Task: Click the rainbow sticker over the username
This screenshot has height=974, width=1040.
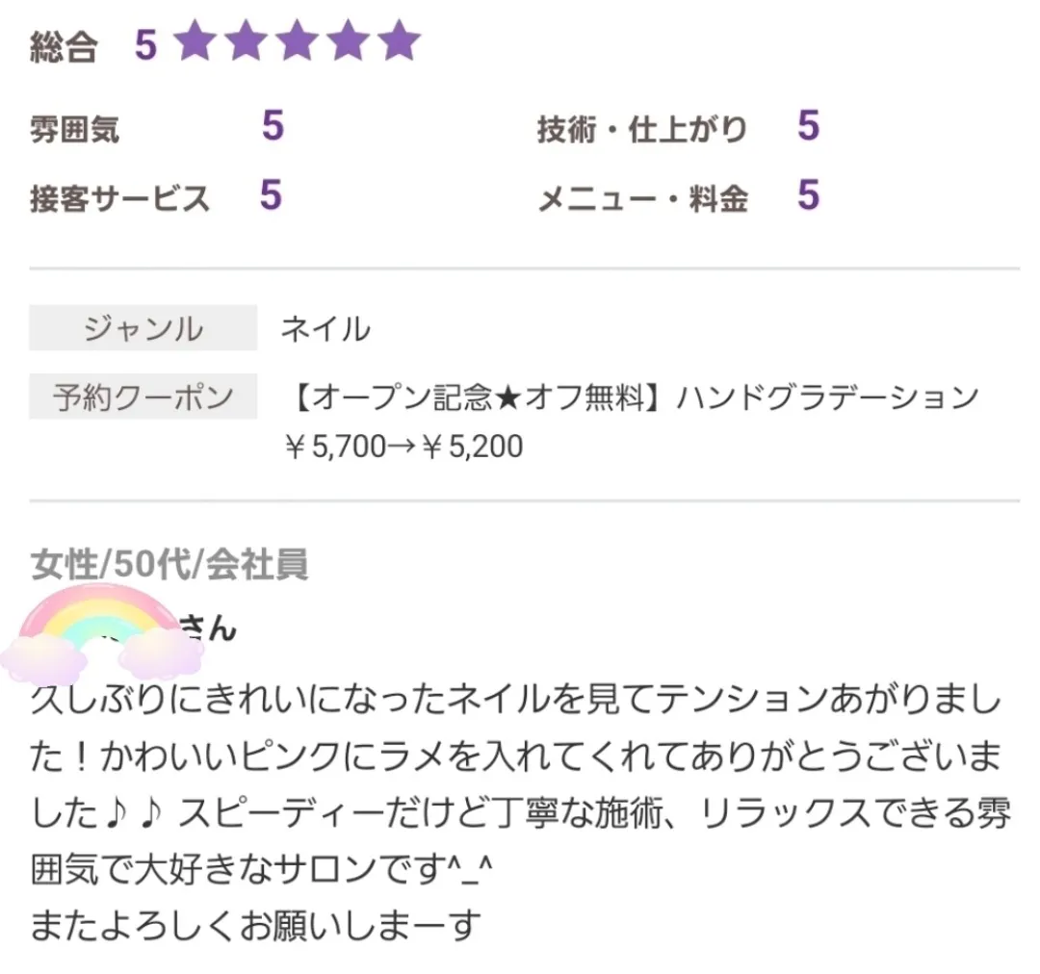Action: 102,635
